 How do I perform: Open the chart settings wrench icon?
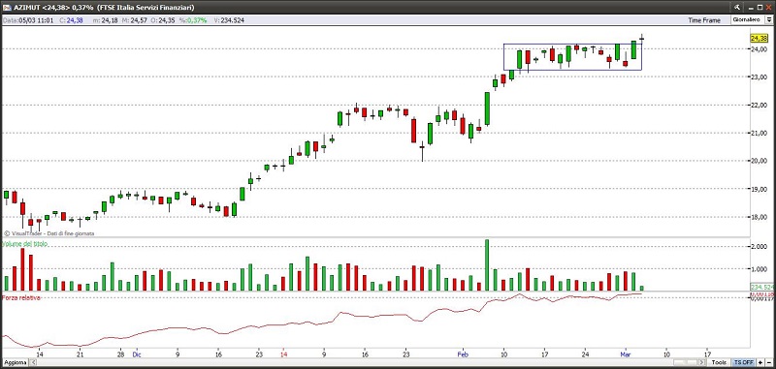[x=737, y=7]
